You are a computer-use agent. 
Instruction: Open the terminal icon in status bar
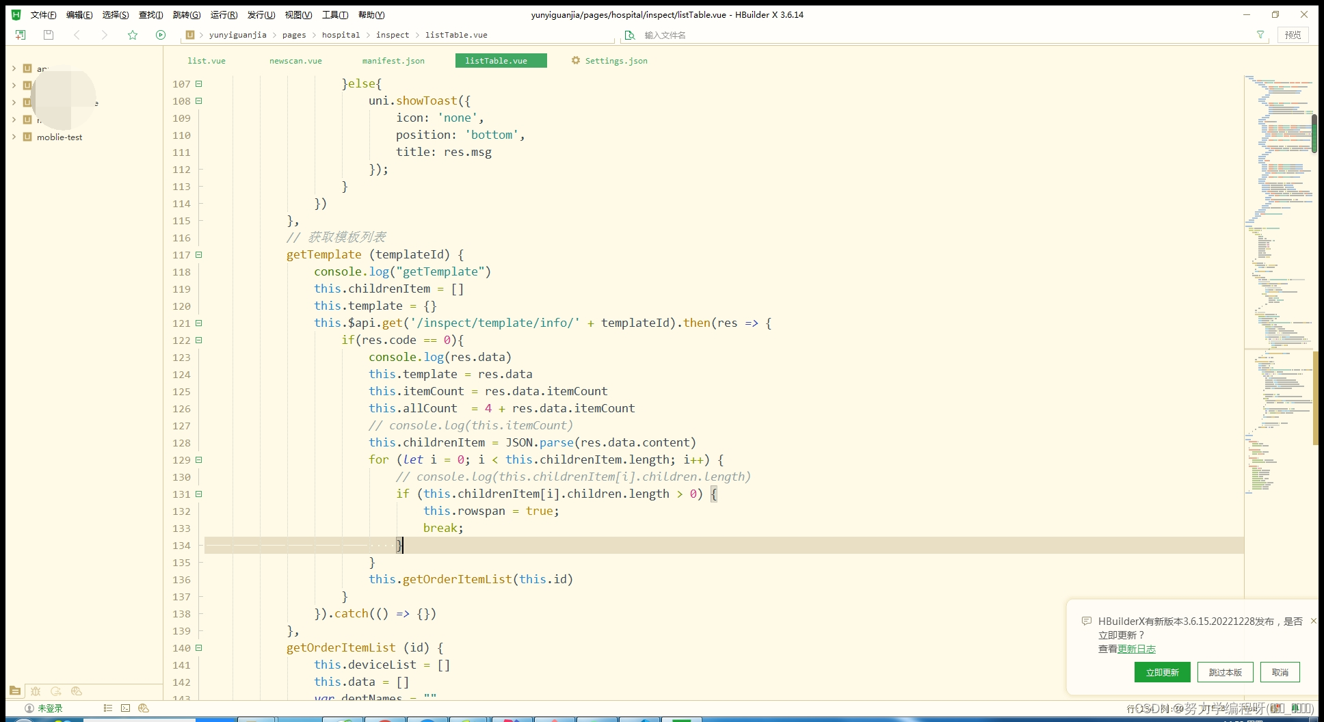pyautogui.click(x=125, y=708)
